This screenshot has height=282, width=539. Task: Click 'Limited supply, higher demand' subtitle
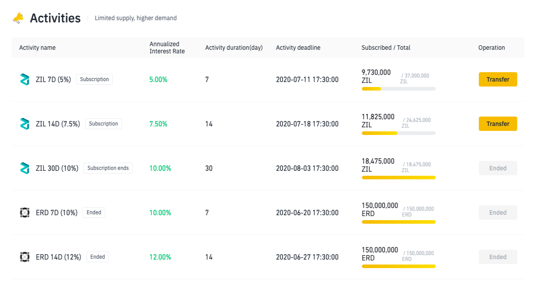pos(136,18)
